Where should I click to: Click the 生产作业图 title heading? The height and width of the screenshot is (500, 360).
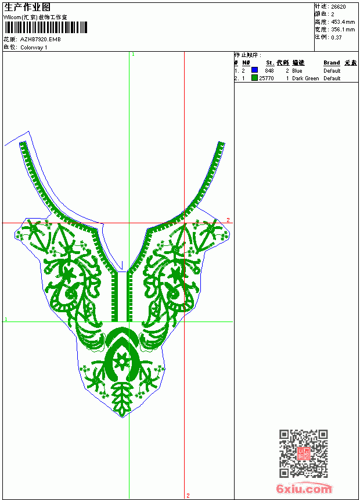tap(27, 8)
